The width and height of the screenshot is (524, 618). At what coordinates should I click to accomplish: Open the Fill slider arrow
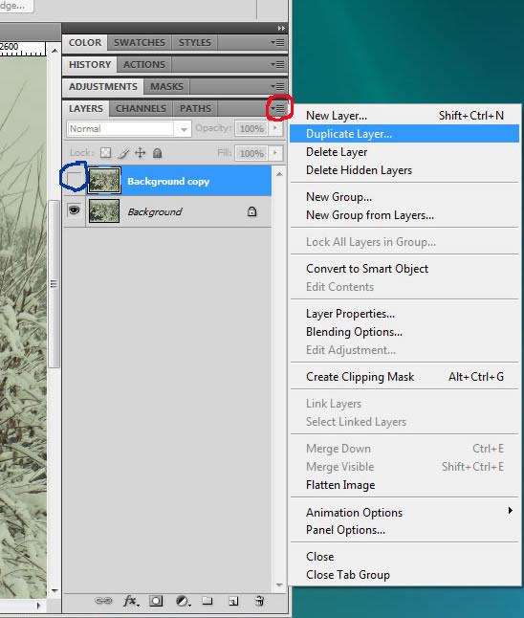click(275, 152)
